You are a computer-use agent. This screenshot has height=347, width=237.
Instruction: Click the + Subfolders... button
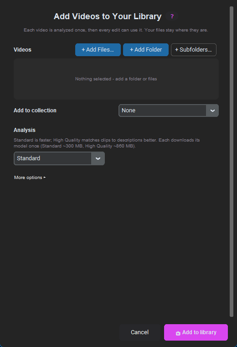pyautogui.click(x=194, y=50)
